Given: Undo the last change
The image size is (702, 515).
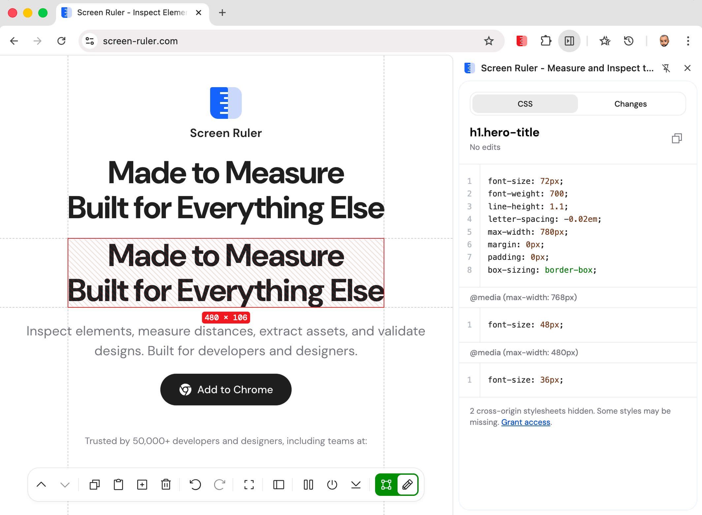Looking at the screenshot, I should pos(195,485).
